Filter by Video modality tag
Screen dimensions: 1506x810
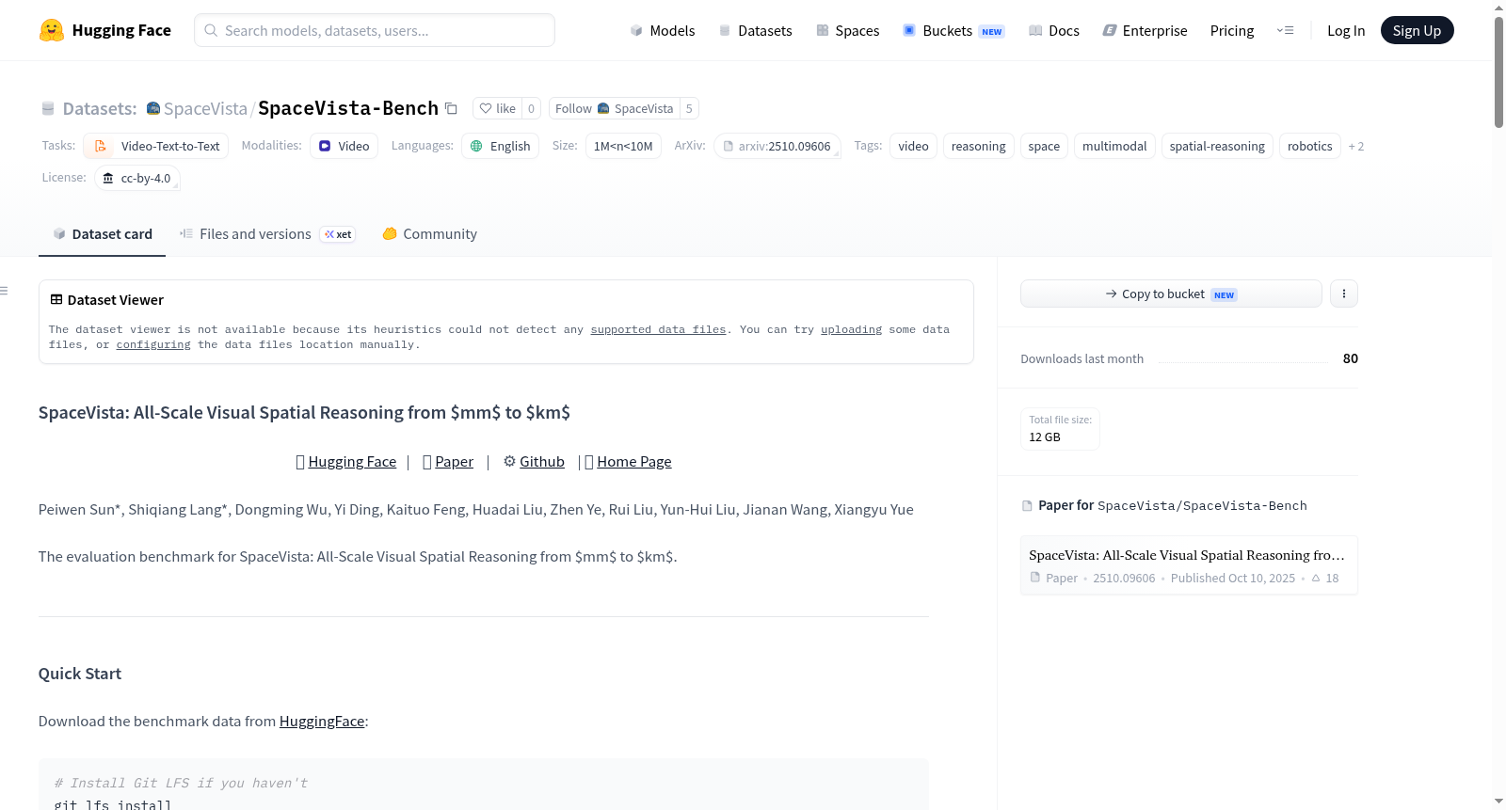344,146
